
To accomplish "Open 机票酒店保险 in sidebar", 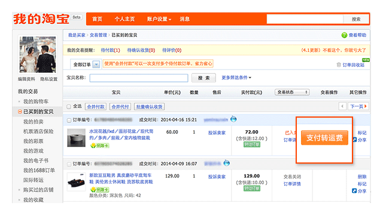I will point(38,131).
